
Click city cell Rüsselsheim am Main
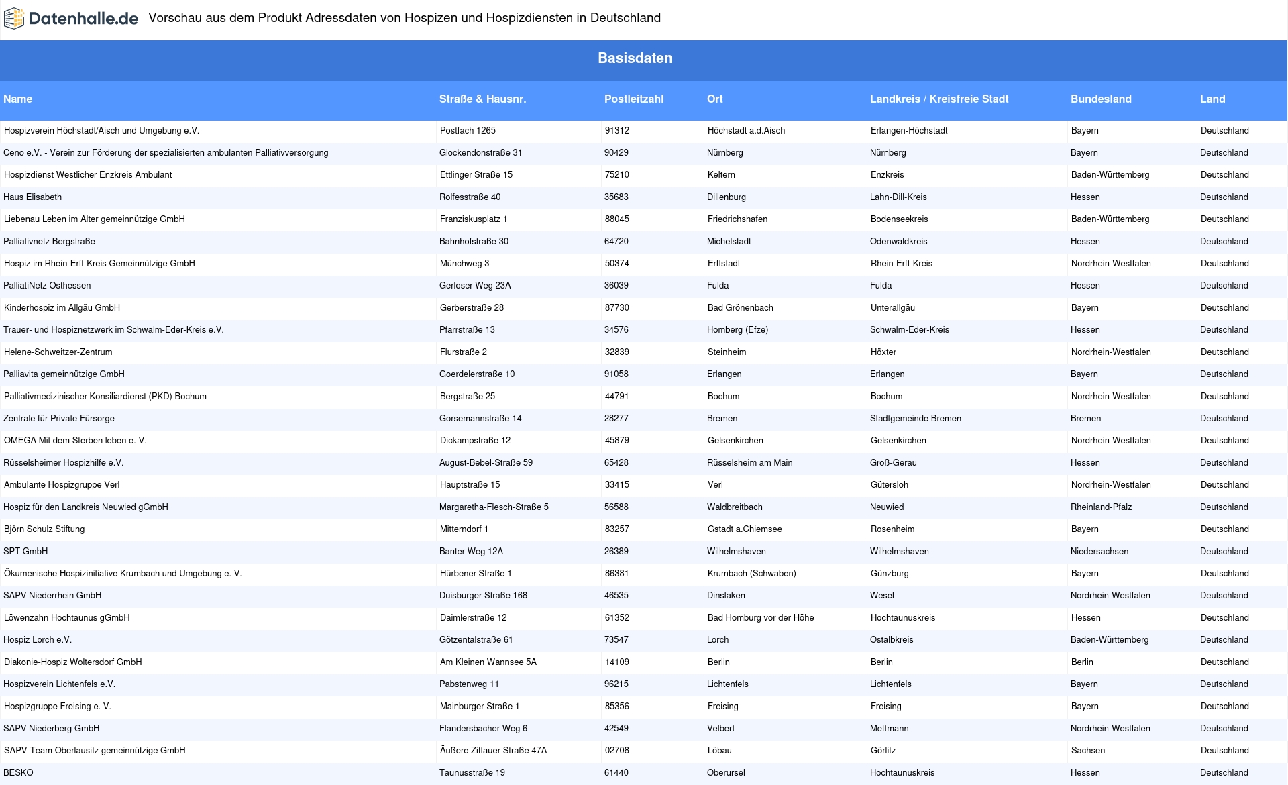(x=750, y=463)
